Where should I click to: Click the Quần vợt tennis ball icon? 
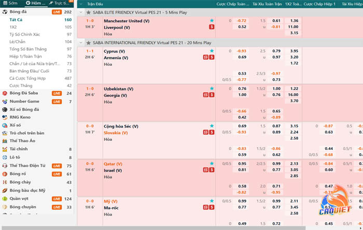(x=5, y=199)
